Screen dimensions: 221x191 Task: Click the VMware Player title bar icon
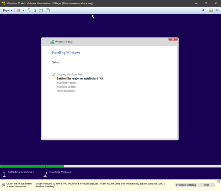[4, 3]
